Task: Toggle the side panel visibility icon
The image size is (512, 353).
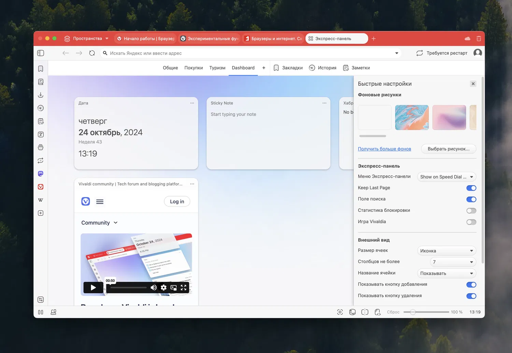Action: click(x=41, y=53)
